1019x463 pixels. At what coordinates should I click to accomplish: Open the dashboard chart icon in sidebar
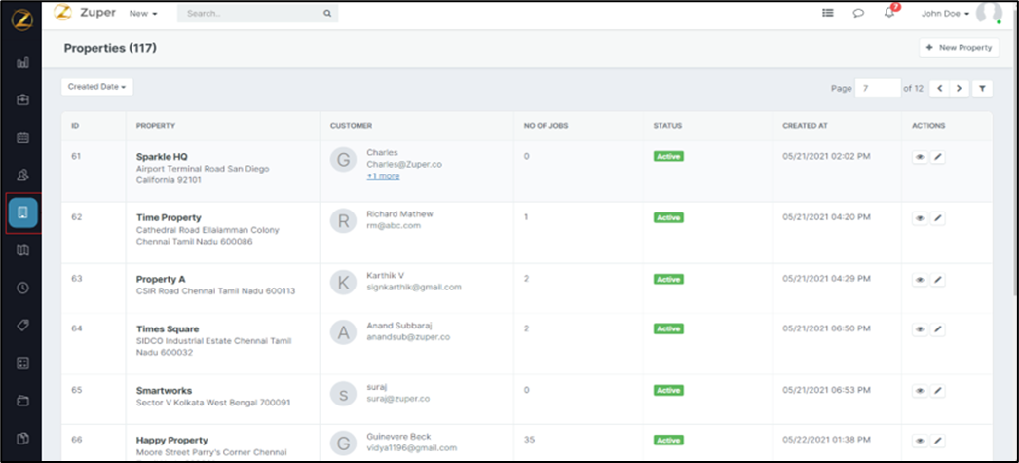tap(22, 62)
